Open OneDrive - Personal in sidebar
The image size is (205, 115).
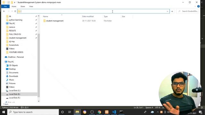coord(16,57)
